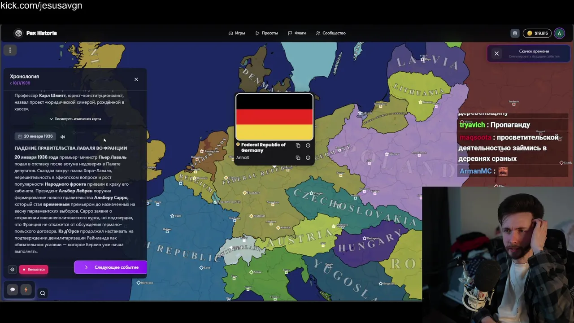
Task: Open the three-dot map options menu
Action: point(10,50)
